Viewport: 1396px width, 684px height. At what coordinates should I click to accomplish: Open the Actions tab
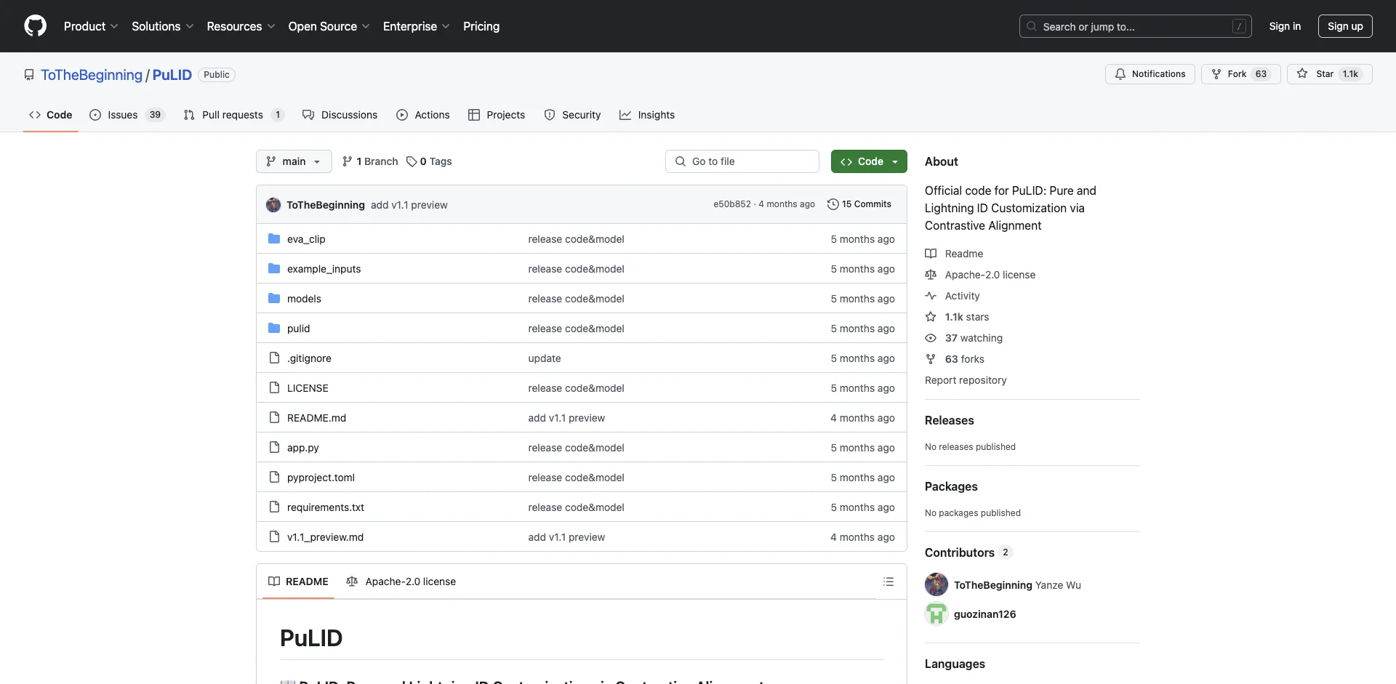click(x=423, y=115)
